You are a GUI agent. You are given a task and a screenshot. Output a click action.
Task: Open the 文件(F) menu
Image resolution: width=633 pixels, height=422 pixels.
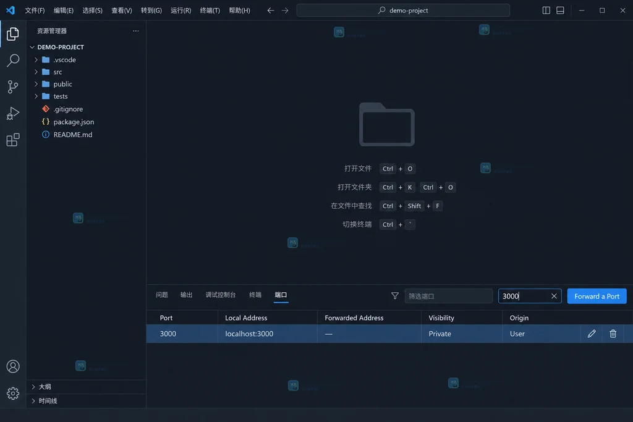tap(35, 11)
